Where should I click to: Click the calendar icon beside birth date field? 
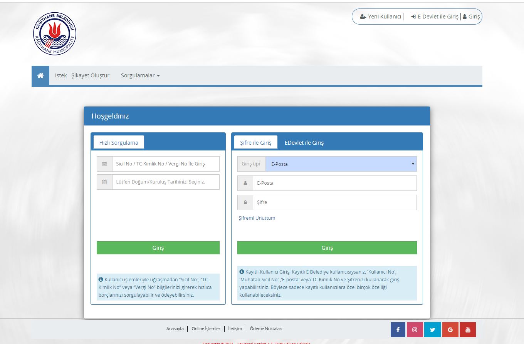tap(104, 182)
